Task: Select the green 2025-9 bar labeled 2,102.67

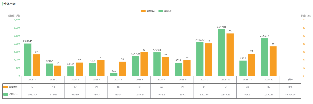Action: pyautogui.click(x=200, y=59)
